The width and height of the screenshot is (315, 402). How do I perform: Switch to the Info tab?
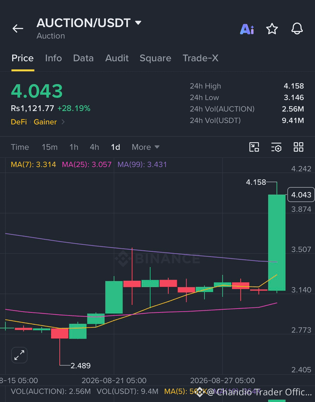click(x=53, y=58)
